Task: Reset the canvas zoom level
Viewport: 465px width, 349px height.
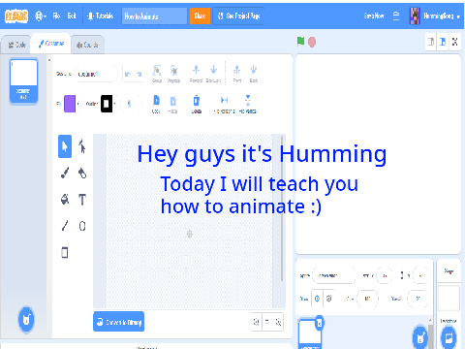Action: pos(267,322)
